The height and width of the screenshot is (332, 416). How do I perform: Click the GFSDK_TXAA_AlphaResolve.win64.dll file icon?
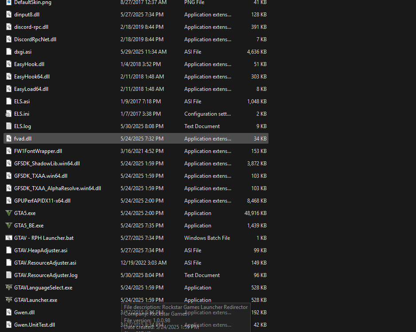click(x=9, y=188)
